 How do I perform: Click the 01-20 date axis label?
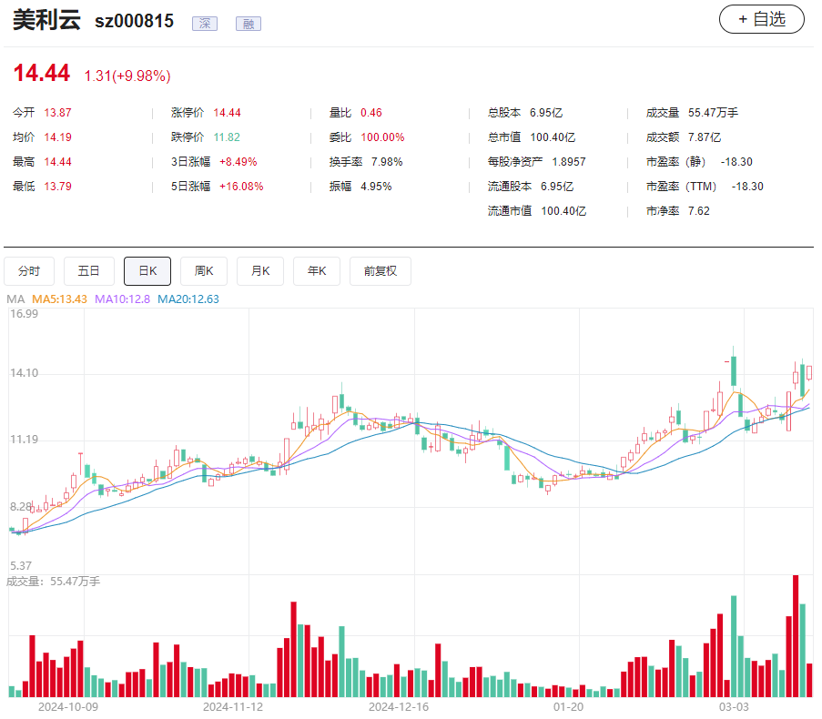coord(568,707)
